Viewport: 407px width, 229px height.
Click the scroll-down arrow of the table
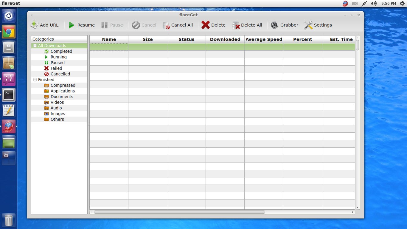tap(358, 207)
